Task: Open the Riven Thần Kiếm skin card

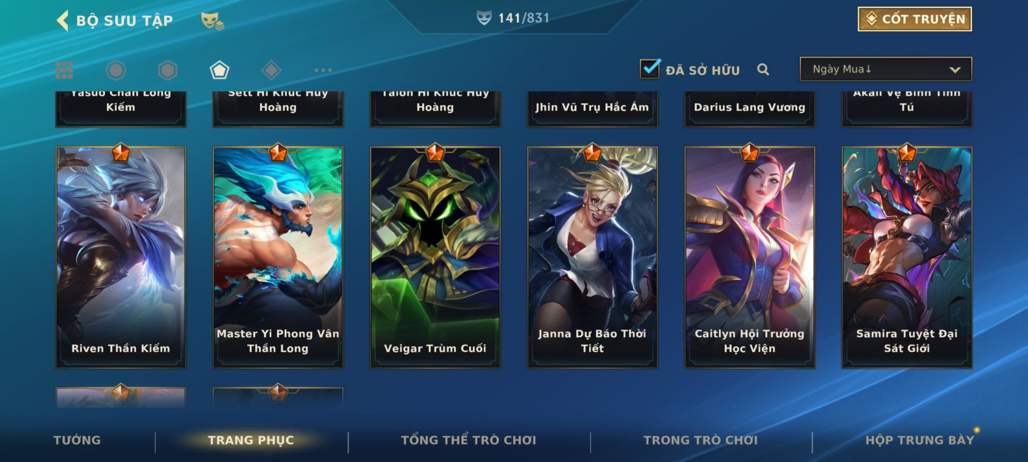Action: [x=121, y=257]
